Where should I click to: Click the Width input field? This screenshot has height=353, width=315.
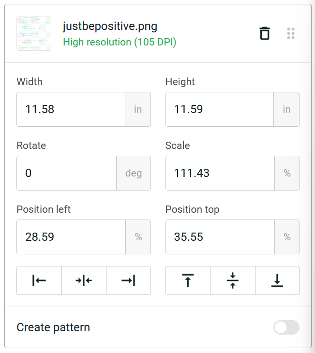(71, 109)
